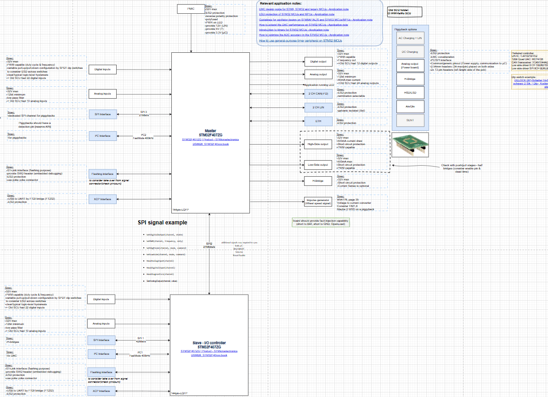Open the general-purpose timer peripheral link
This screenshot has height=397, width=548.
(x=300, y=40)
